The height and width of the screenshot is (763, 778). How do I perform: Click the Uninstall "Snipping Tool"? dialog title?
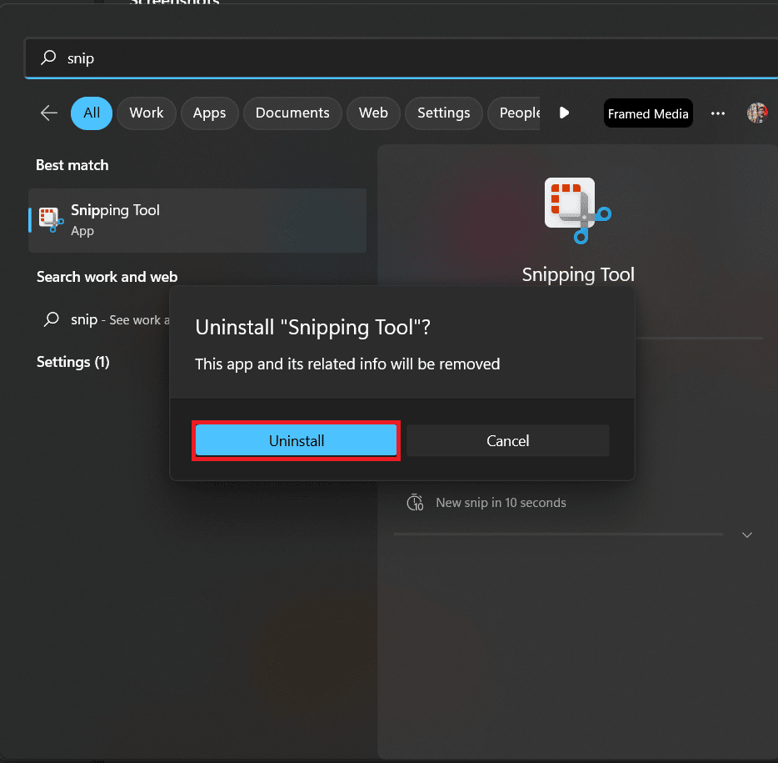[x=312, y=328]
